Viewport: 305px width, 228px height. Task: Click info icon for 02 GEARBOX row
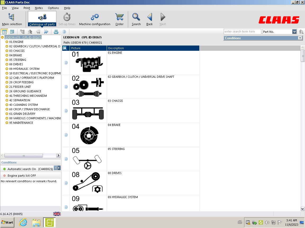66,87
